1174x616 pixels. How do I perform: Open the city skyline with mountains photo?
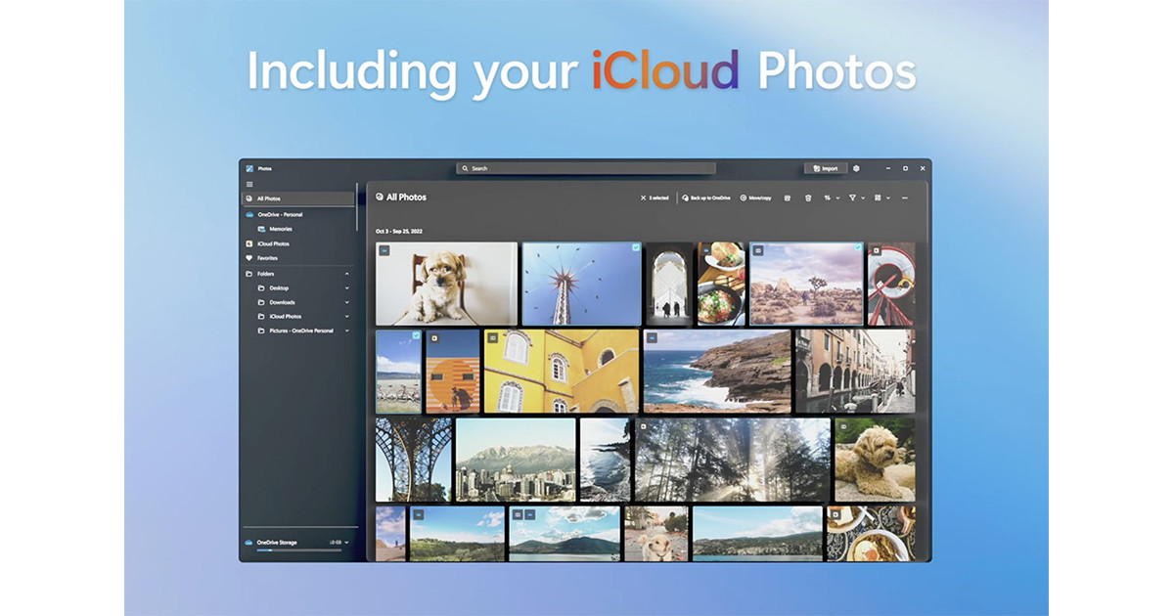click(516, 460)
